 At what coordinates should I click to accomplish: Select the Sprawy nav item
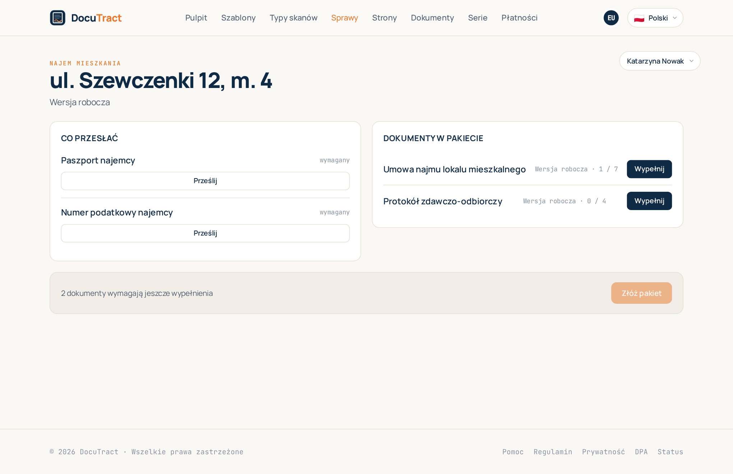(345, 18)
